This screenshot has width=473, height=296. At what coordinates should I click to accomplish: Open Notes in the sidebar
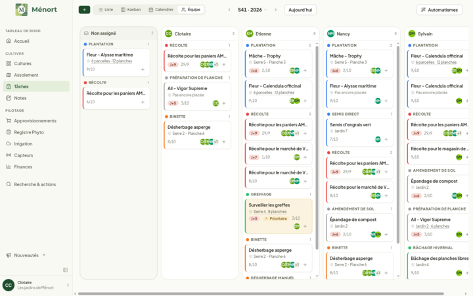point(36,98)
